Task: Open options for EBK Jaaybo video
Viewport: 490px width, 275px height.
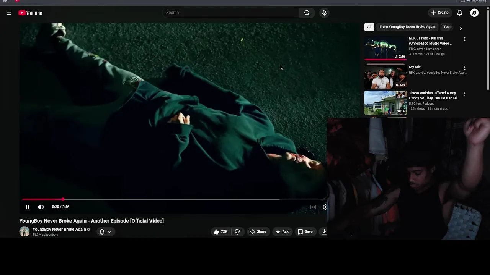Action: coord(465,39)
